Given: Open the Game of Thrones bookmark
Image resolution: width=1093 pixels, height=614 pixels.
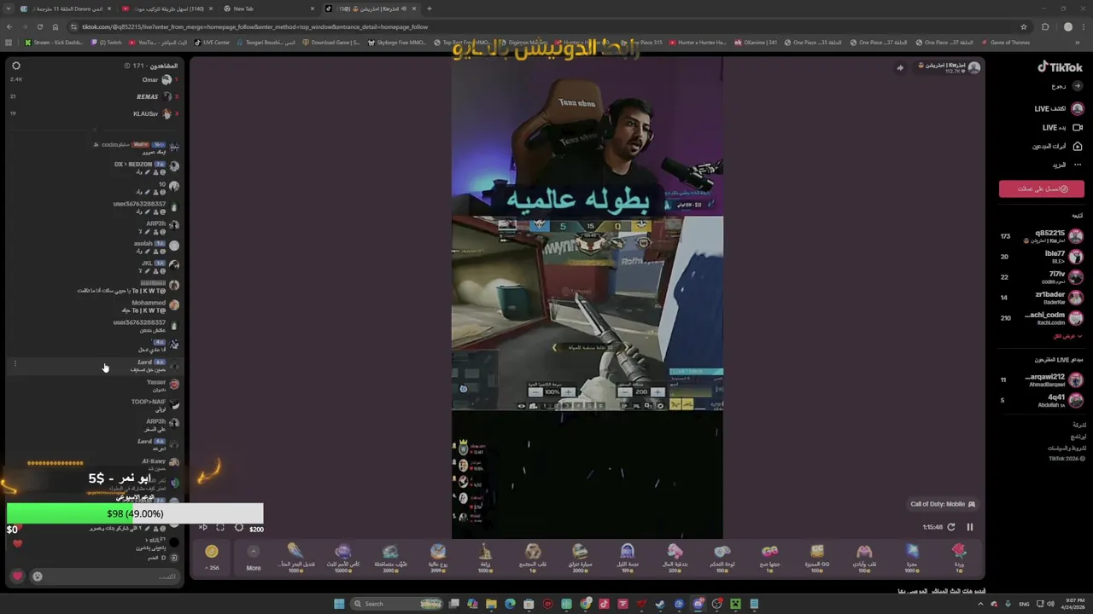Looking at the screenshot, I should click(x=1006, y=42).
